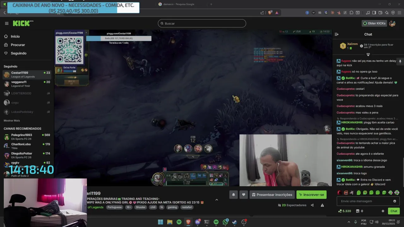Viewport: 404px width, 227px height.
Task: Open the Brave Wallet icon
Action: (x=380, y=13)
